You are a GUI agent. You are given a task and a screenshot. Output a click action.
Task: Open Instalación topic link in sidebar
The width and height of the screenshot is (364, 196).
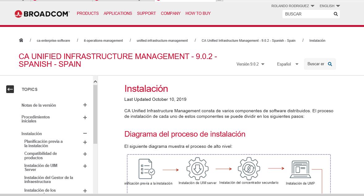point(32,134)
